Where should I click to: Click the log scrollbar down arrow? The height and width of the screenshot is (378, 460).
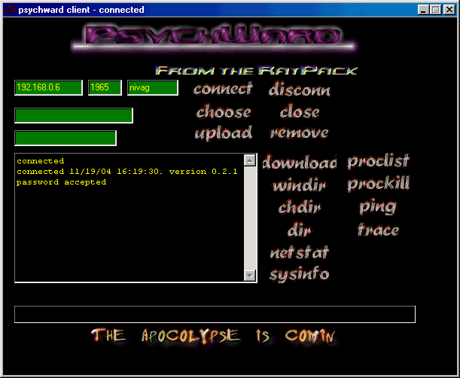click(x=250, y=276)
